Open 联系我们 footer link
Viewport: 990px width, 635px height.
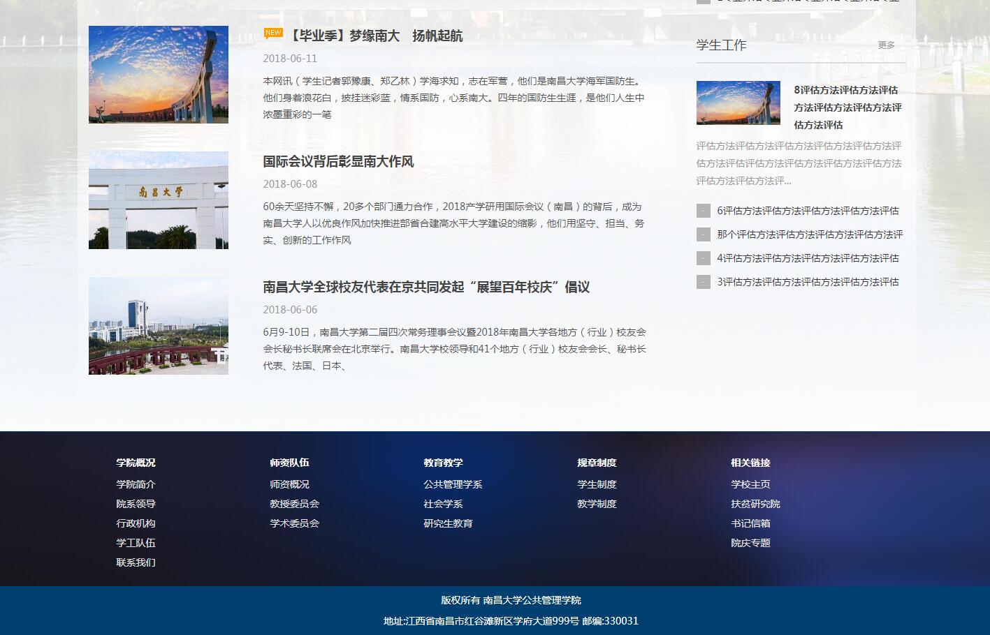point(136,562)
